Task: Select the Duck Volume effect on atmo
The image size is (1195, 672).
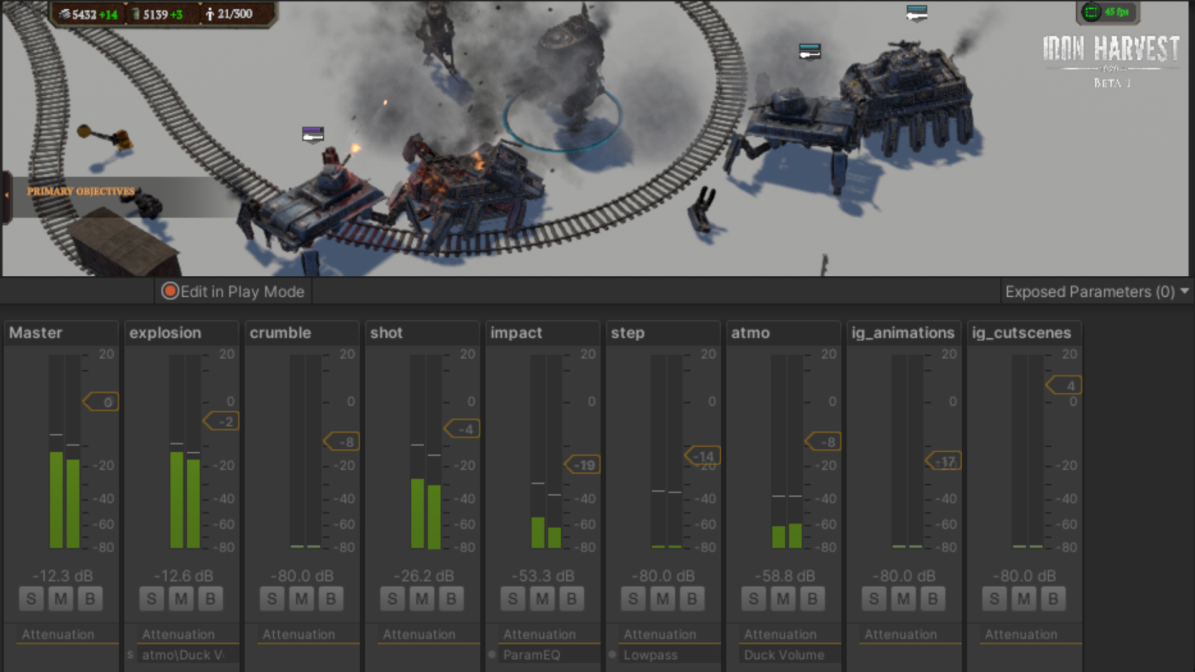Action: tap(784, 655)
